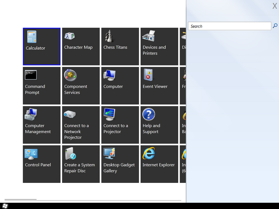Open Desktop Gadget Gallery
279x209 pixels.
pyautogui.click(x=120, y=164)
